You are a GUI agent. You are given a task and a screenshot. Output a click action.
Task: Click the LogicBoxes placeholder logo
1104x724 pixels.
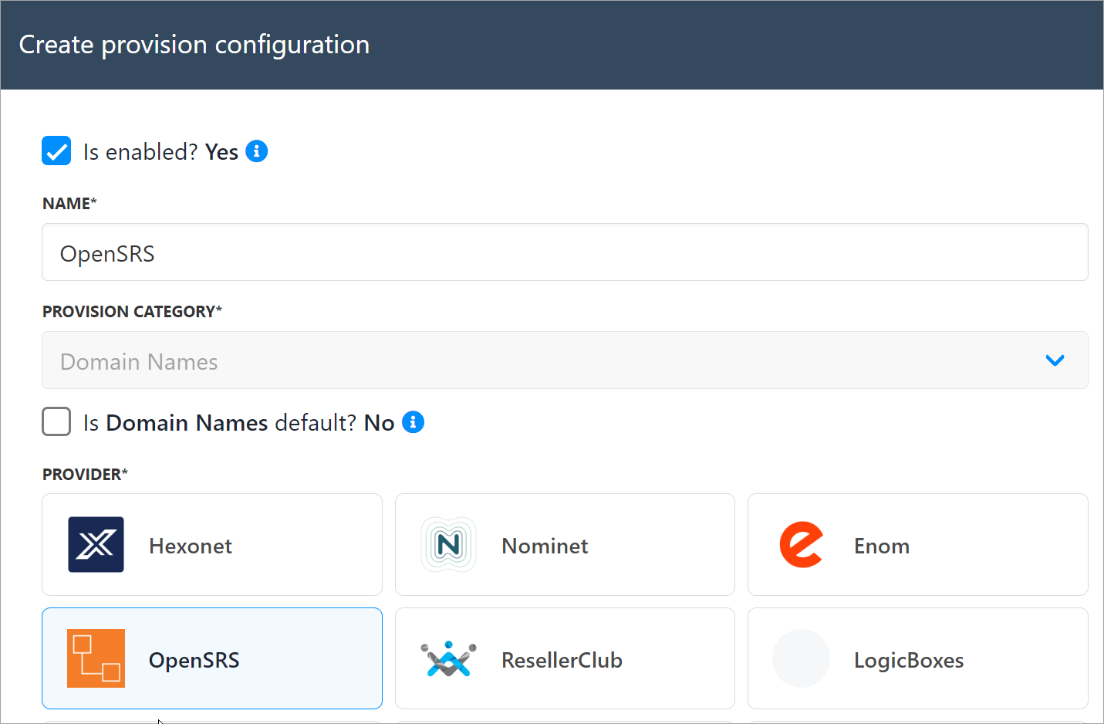click(801, 658)
